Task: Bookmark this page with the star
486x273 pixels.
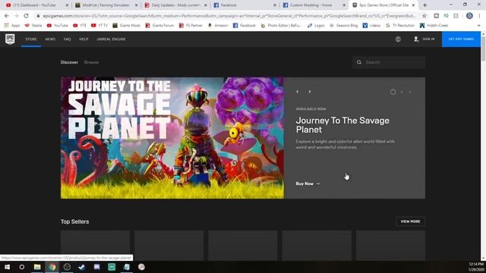Action: pyautogui.click(x=424, y=16)
